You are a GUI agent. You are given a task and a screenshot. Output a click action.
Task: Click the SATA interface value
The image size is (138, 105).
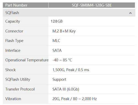(x=57, y=50)
